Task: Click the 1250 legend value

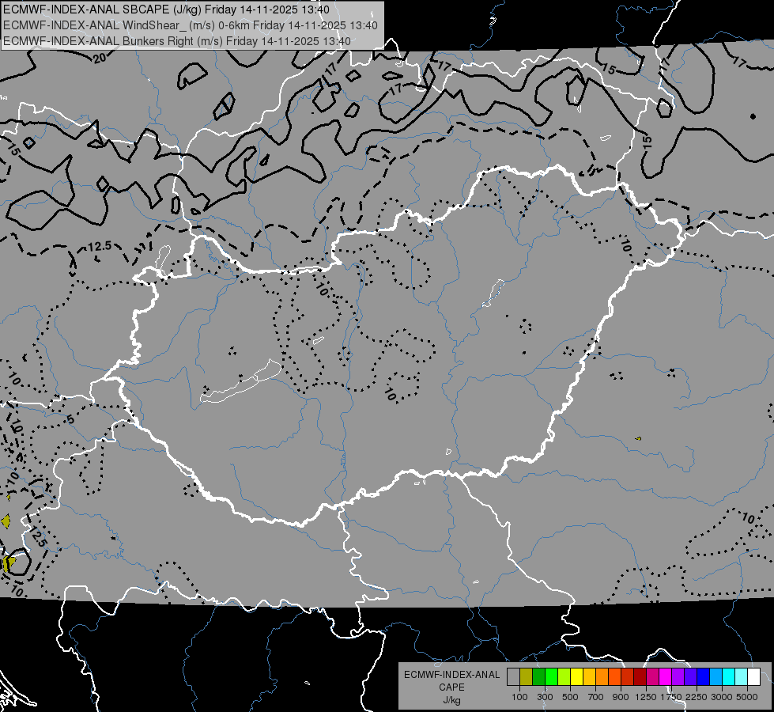Action: point(646,697)
